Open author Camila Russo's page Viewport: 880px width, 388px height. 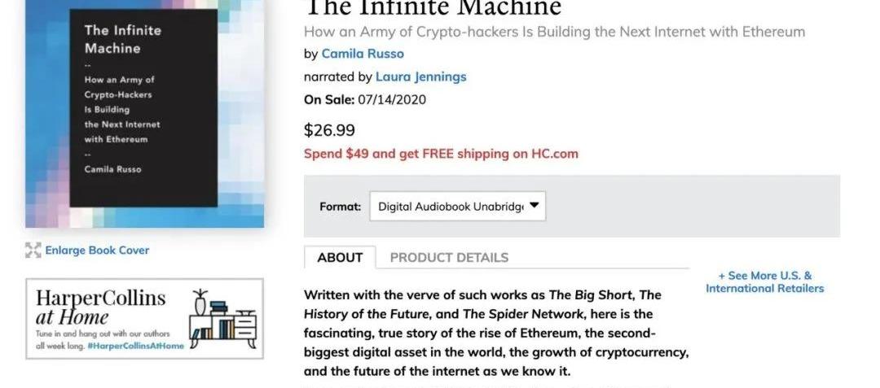(x=363, y=54)
